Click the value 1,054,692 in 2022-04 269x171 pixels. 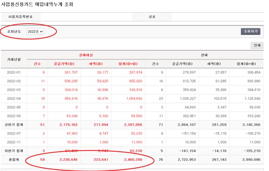[134, 98]
